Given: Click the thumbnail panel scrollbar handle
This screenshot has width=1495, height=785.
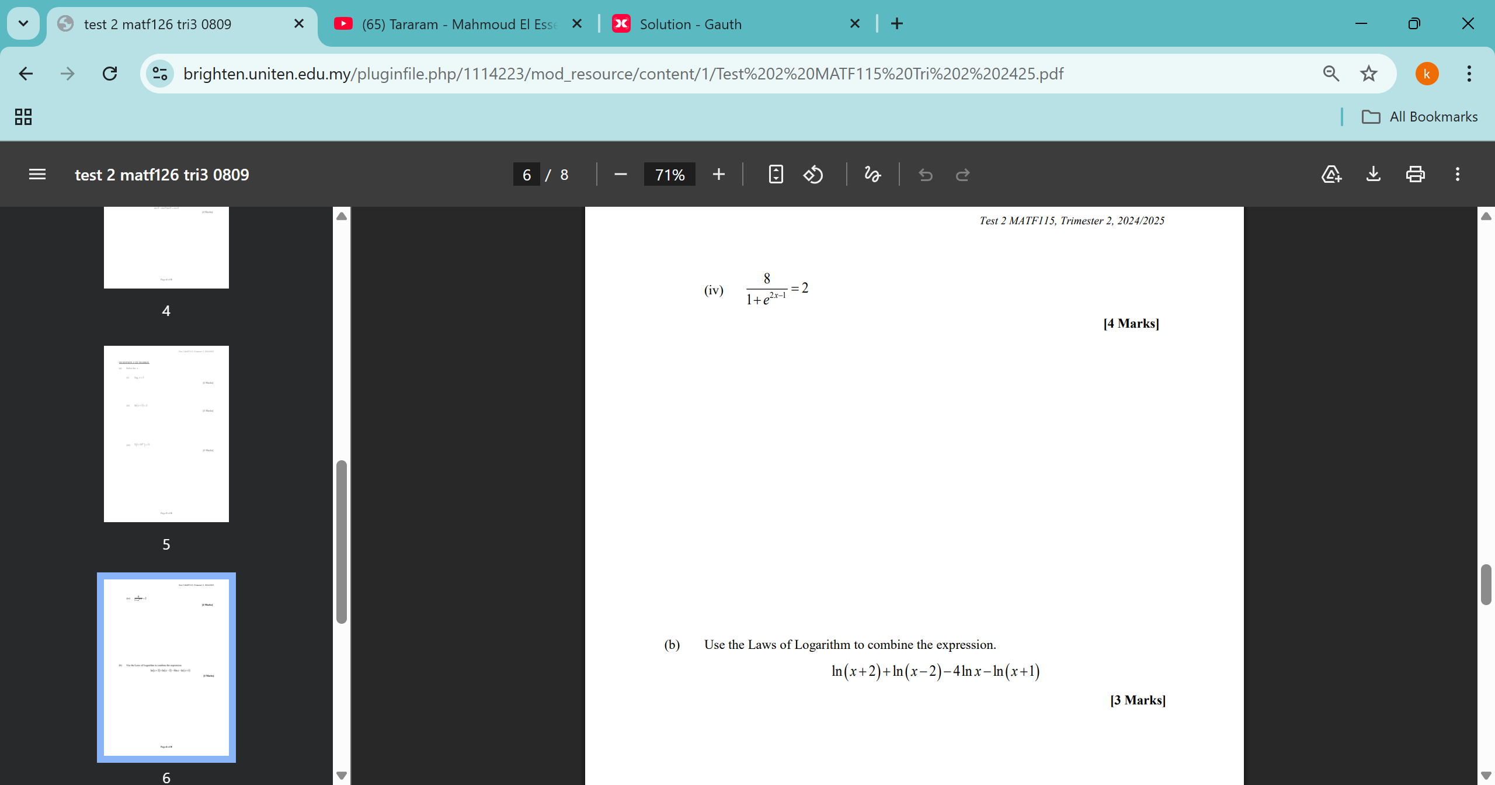Looking at the screenshot, I should [342, 541].
